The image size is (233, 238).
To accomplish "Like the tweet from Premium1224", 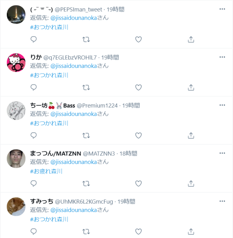I will pyautogui.click(x=138, y=135).
